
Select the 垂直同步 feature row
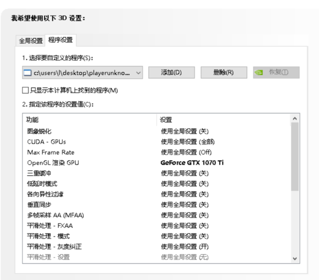(156, 205)
